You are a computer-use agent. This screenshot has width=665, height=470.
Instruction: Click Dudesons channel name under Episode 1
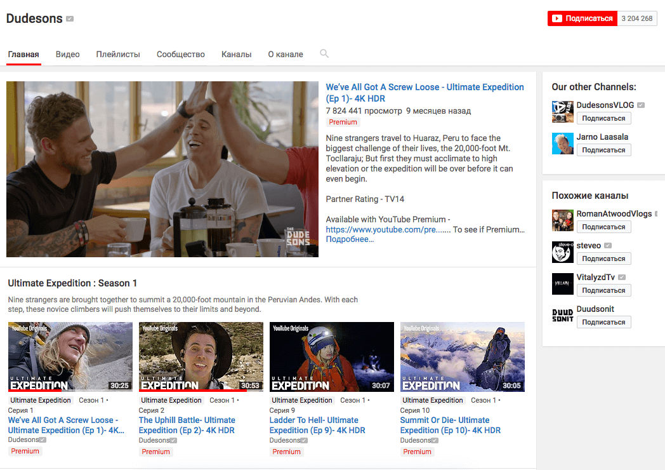23,440
